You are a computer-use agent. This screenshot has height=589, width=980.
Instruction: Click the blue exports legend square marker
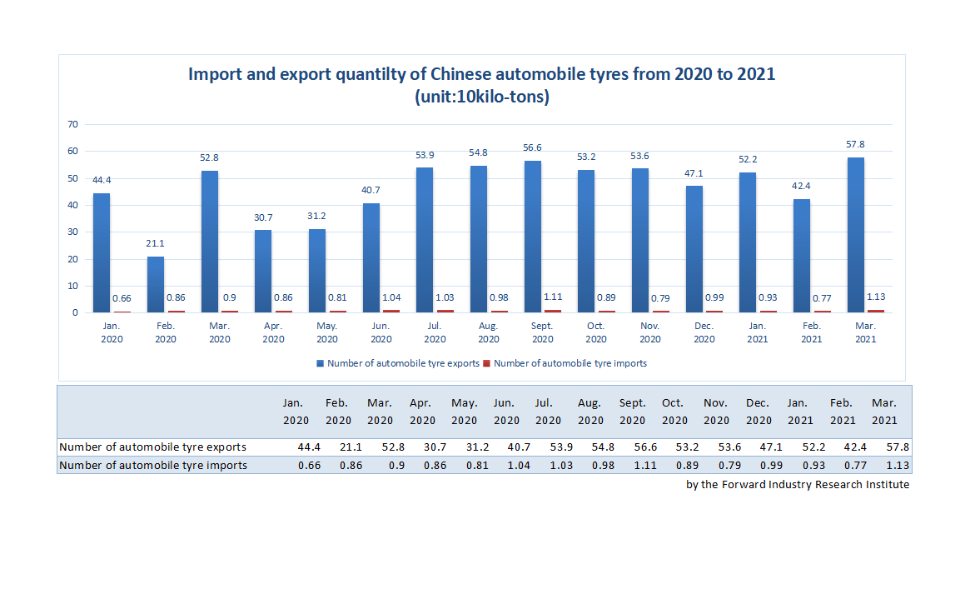point(318,363)
